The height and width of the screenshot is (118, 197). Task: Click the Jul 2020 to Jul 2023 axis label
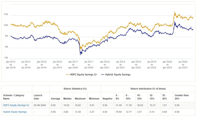point(183,65)
